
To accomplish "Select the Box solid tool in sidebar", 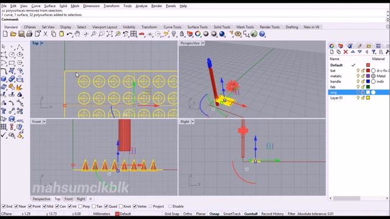I will (x=4, y=79).
